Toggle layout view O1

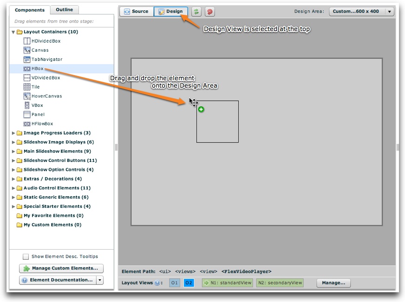(x=175, y=283)
